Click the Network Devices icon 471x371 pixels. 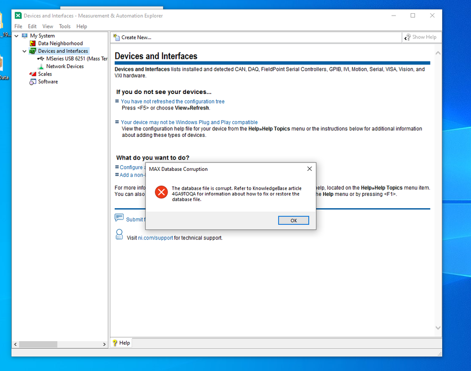(x=41, y=67)
